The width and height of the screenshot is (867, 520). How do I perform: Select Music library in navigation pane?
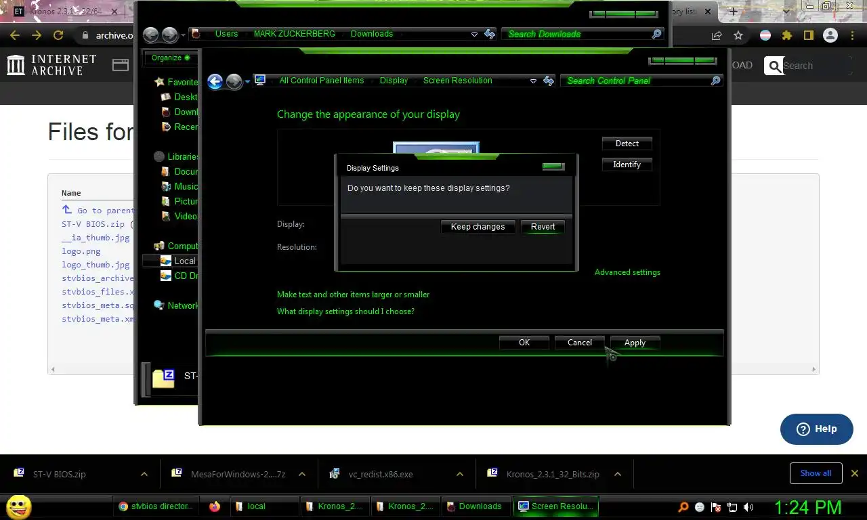pyautogui.click(x=179, y=186)
